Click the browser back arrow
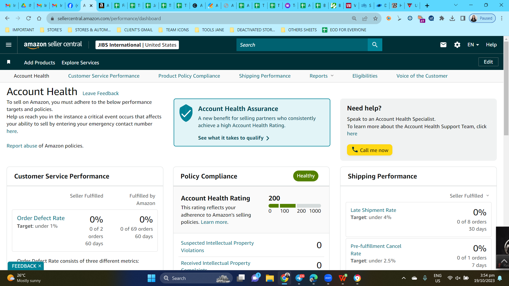The image size is (509, 286). (x=7, y=18)
